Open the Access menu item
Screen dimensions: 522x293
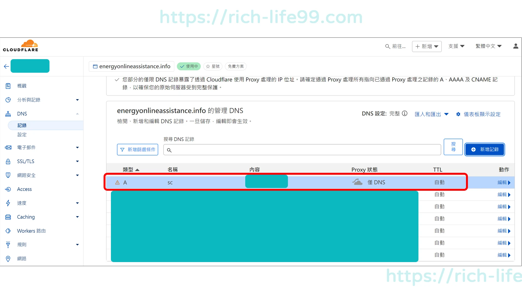click(24, 189)
